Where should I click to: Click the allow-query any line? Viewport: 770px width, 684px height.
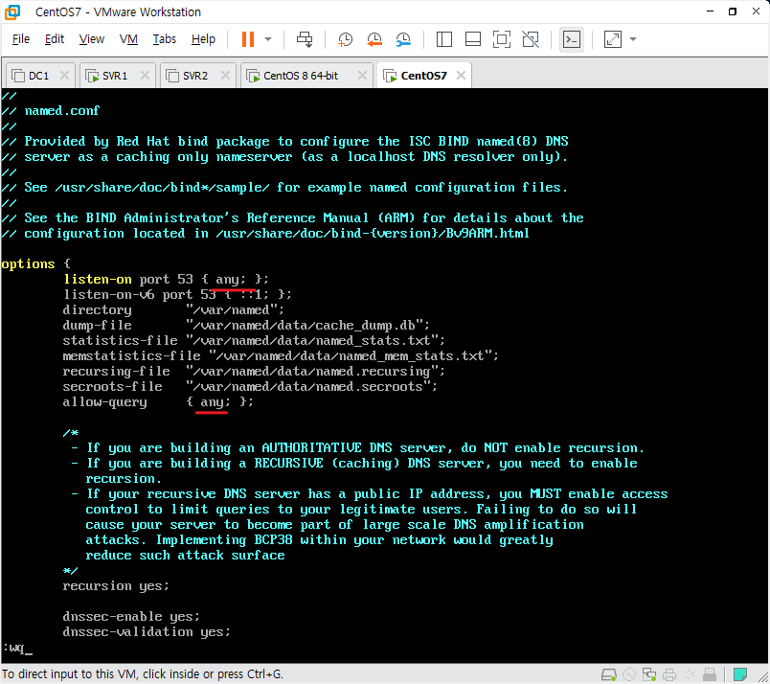[x=158, y=402]
